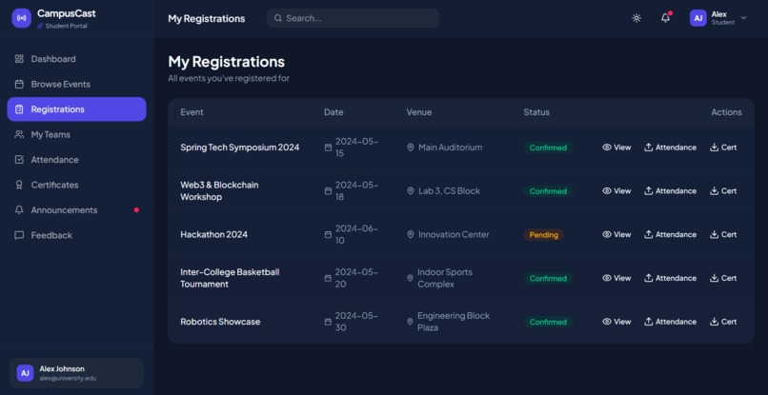This screenshot has width=768, height=395.
Task: Open Feedback sidebar item
Action: [76, 235]
